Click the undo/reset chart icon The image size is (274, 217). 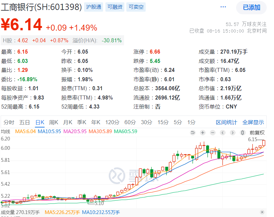click(x=193, y=133)
